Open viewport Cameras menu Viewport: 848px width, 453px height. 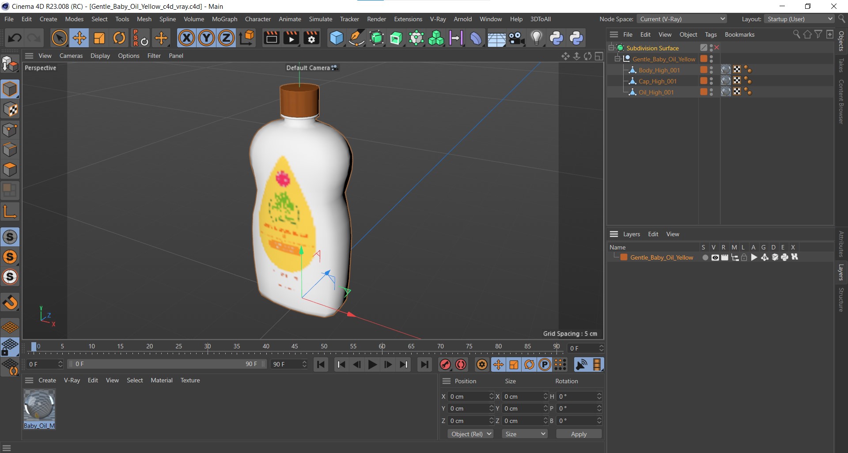[x=71, y=56]
